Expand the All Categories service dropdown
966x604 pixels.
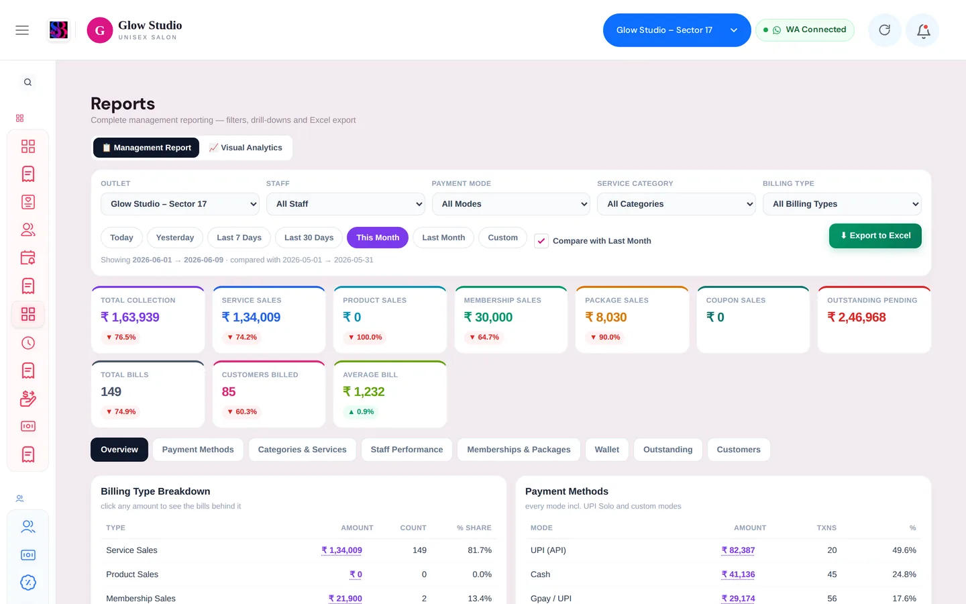(x=676, y=204)
